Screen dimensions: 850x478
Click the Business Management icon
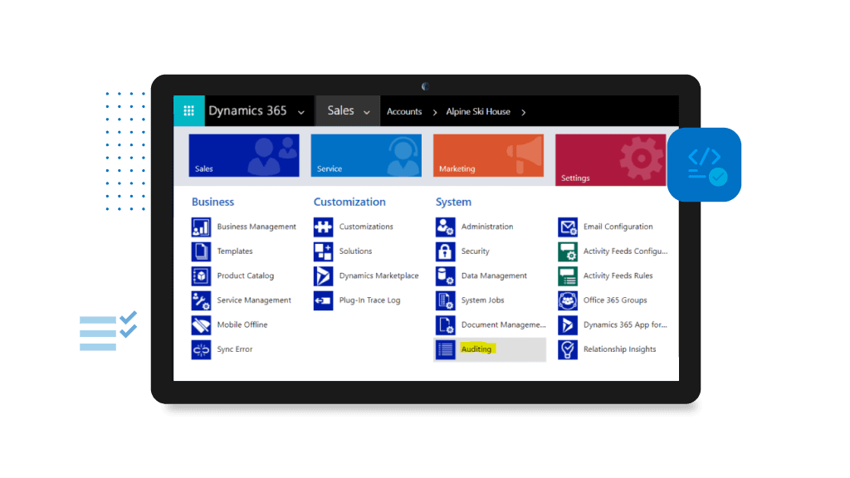(202, 227)
